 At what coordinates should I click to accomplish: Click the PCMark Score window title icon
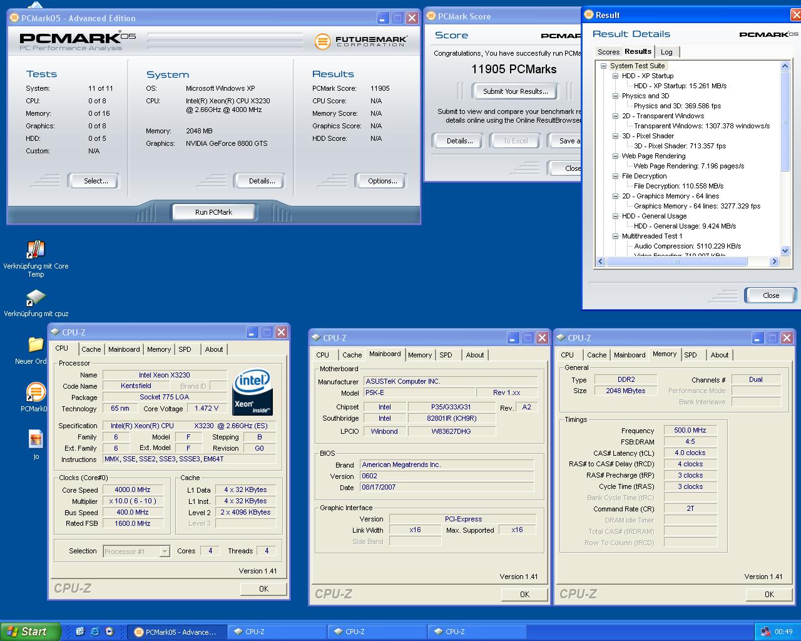tap(431, 16)
